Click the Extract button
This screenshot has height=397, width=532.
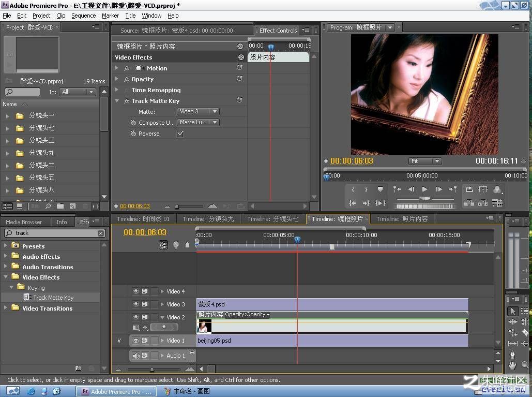[483, 203]
